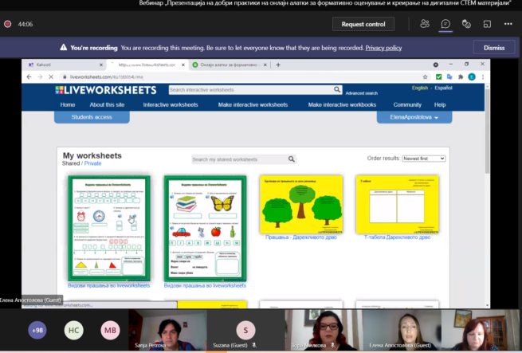Image resolution: width=522 pixels, height=353 pixels.
Task: Open the Т-табела Дарежливото дрво link
Action: click(x=397, y=237)
